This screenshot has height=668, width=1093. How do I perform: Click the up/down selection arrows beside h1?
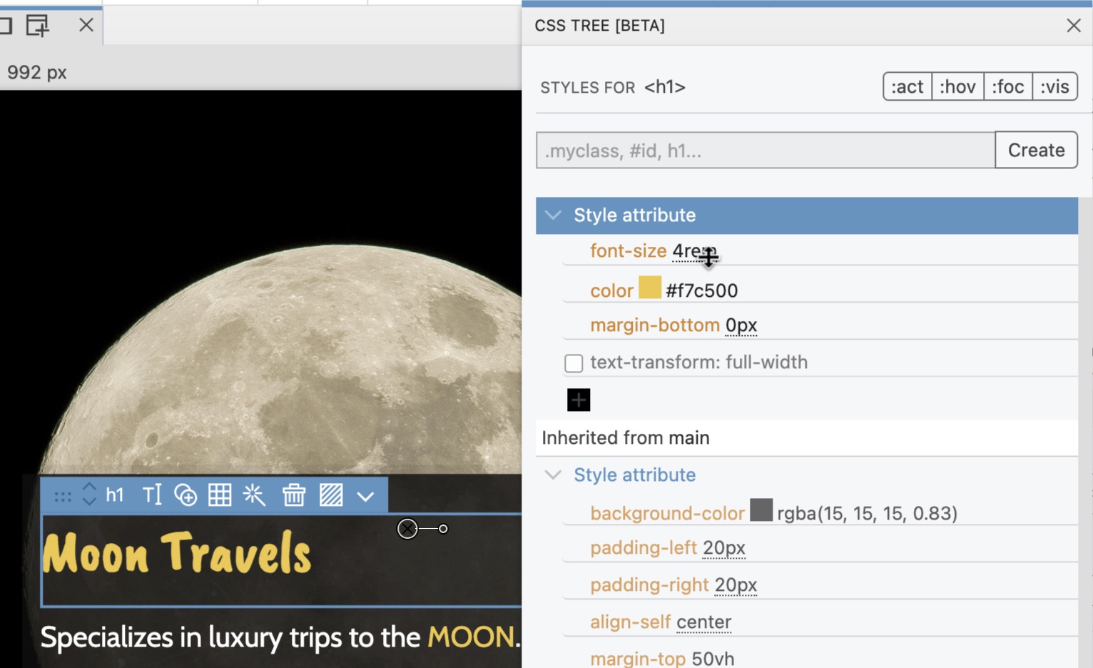pyautogui.click(x=89, y=495)
